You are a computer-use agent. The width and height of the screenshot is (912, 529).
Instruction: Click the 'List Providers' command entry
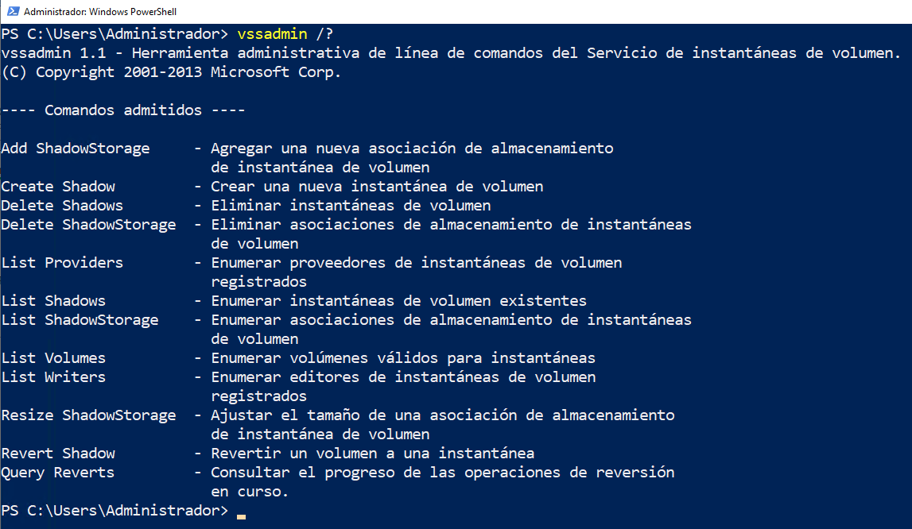[62, 263]
